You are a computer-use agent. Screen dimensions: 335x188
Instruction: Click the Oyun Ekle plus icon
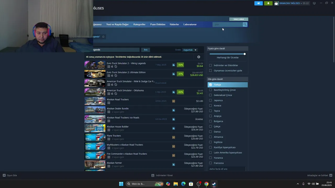tap(4, 175)
